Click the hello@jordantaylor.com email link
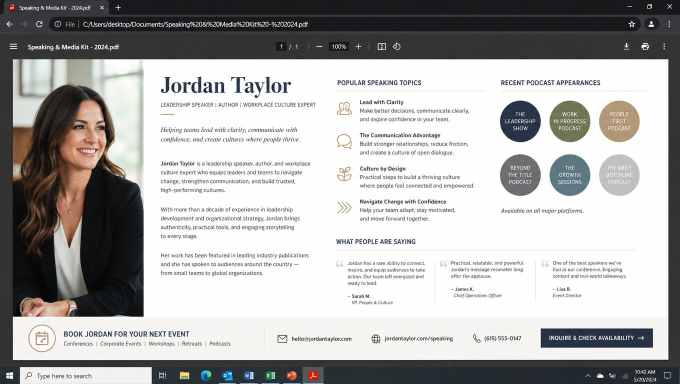This screenshot has width=680, height=384. click(321, 338)
